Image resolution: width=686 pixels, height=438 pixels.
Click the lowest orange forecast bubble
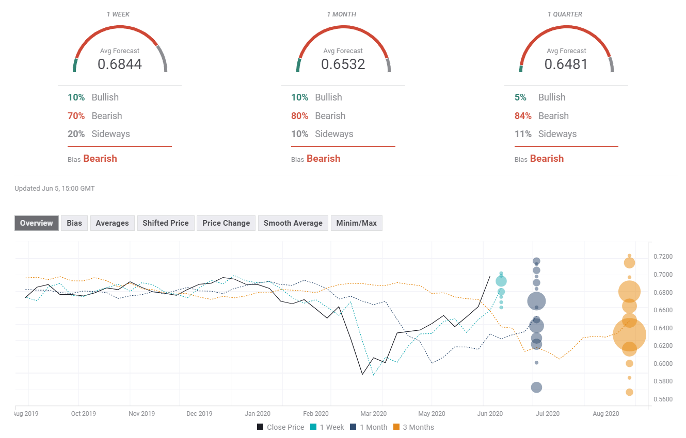[x=629, y=392]
